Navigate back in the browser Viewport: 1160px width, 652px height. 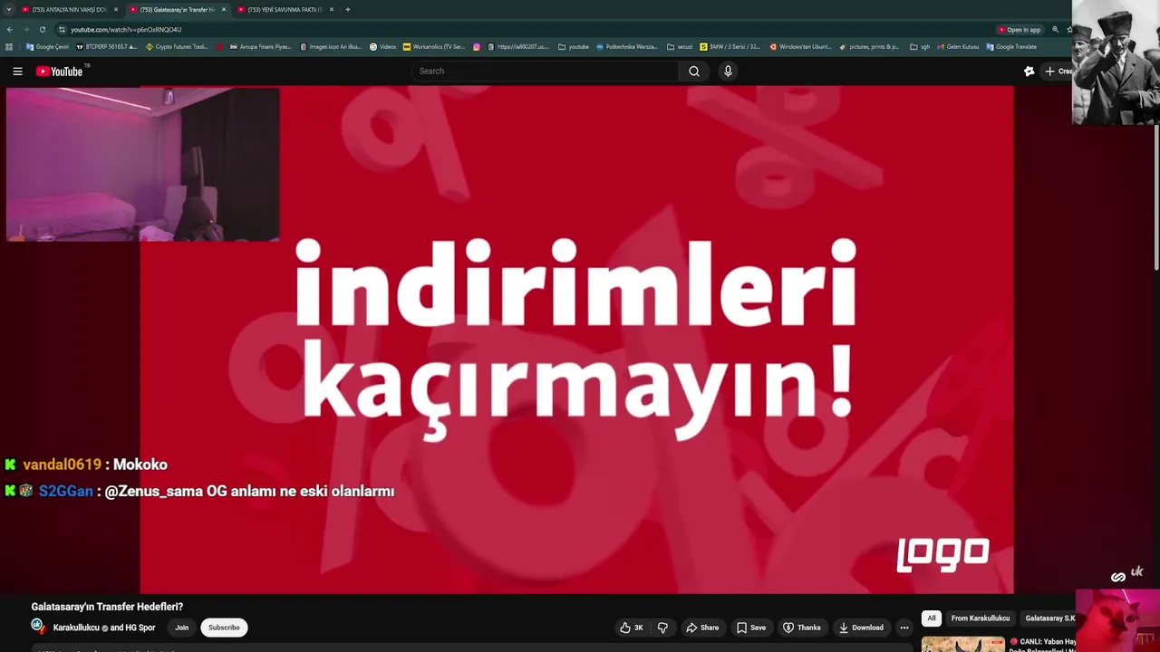coord(10,29)
